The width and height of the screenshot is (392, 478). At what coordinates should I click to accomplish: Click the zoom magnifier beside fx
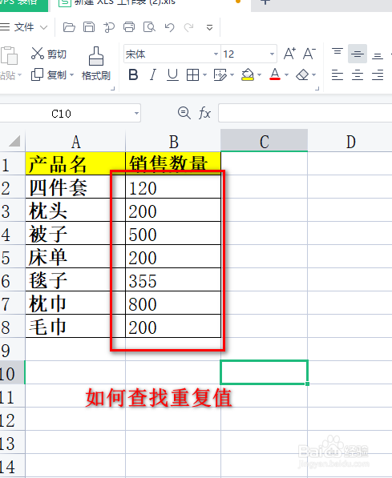pos(184,113)
